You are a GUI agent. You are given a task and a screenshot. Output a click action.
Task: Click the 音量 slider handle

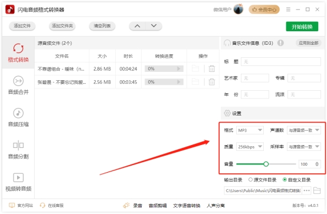266,164
